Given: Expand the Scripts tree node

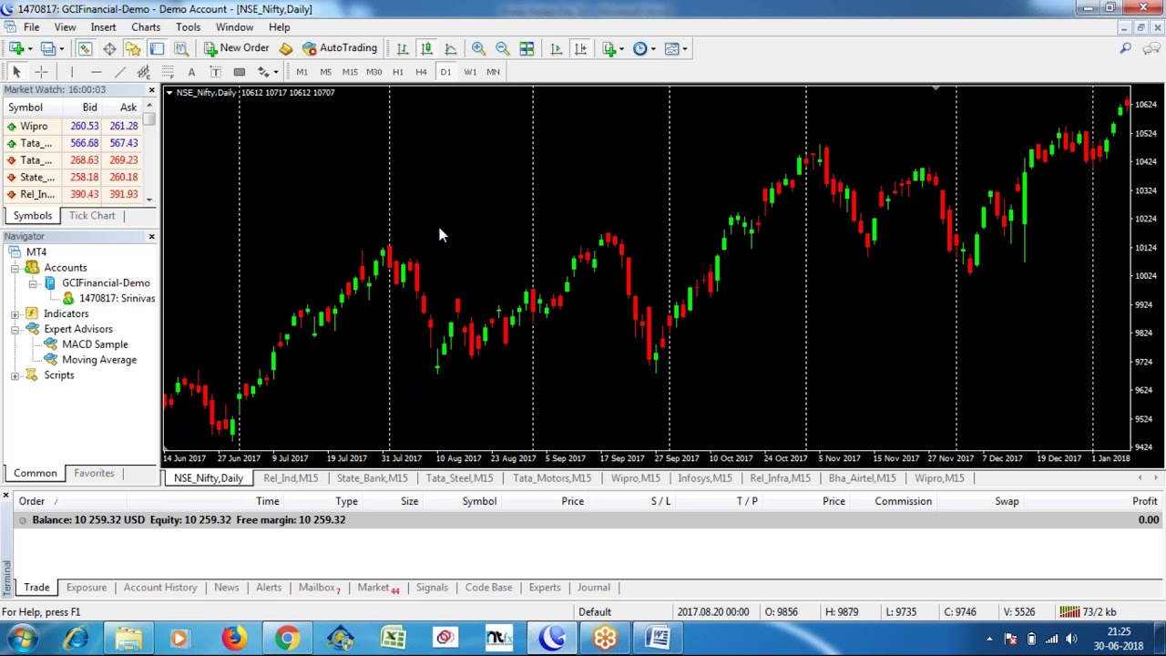Looking at the screenshot, I should (x=15, y=375).
